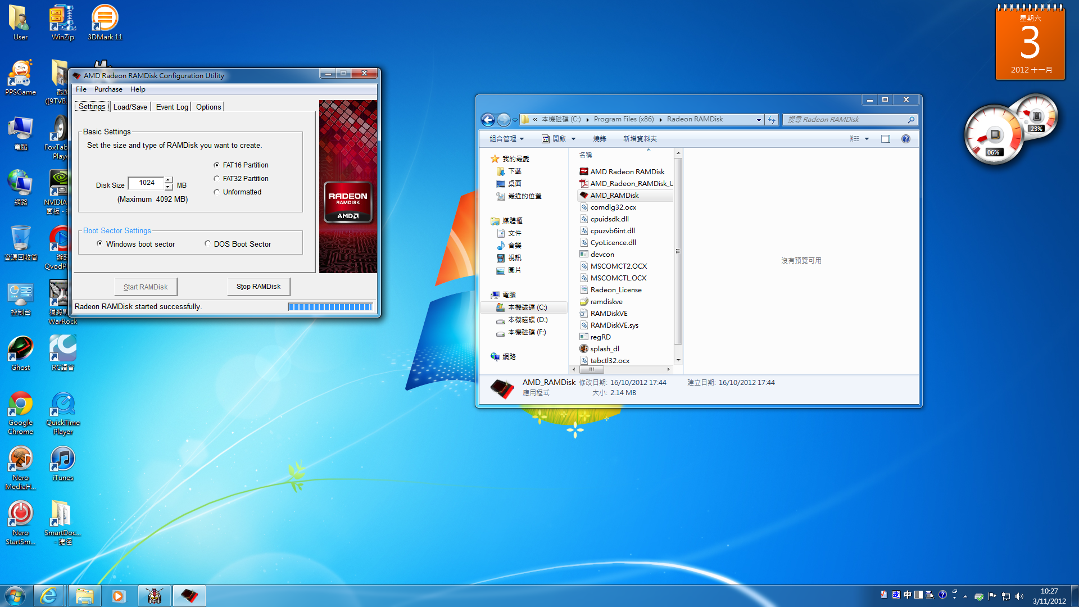1079x607 pixels.
Task: Click the Radeon RAMDisk AMD logo badge
Action: click(x=348, y=202)
